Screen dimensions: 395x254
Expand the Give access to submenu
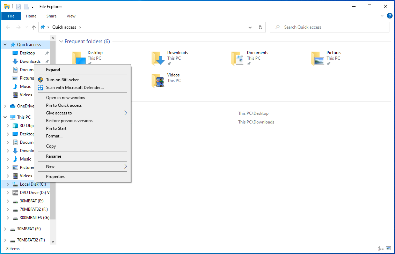point(82,113)
